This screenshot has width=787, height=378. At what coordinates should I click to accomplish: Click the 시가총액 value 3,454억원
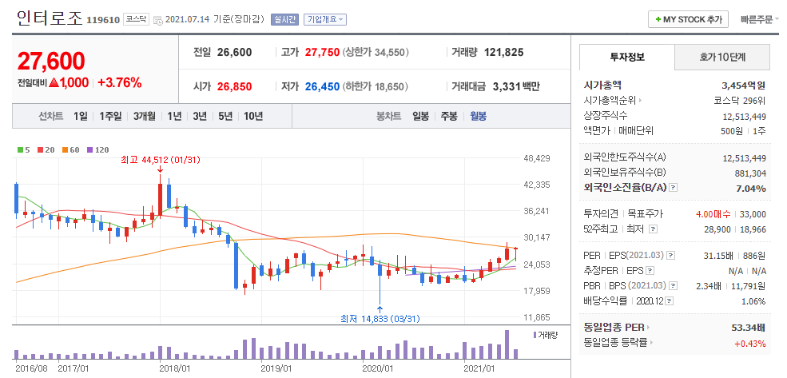[744, 86]
